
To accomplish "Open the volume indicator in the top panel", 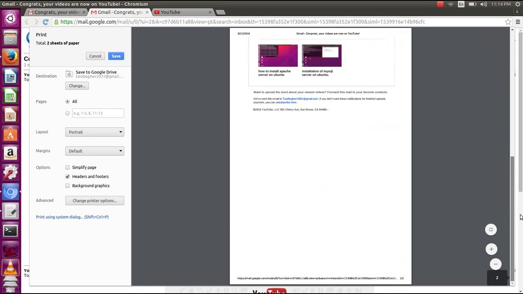I will point(483,4).
